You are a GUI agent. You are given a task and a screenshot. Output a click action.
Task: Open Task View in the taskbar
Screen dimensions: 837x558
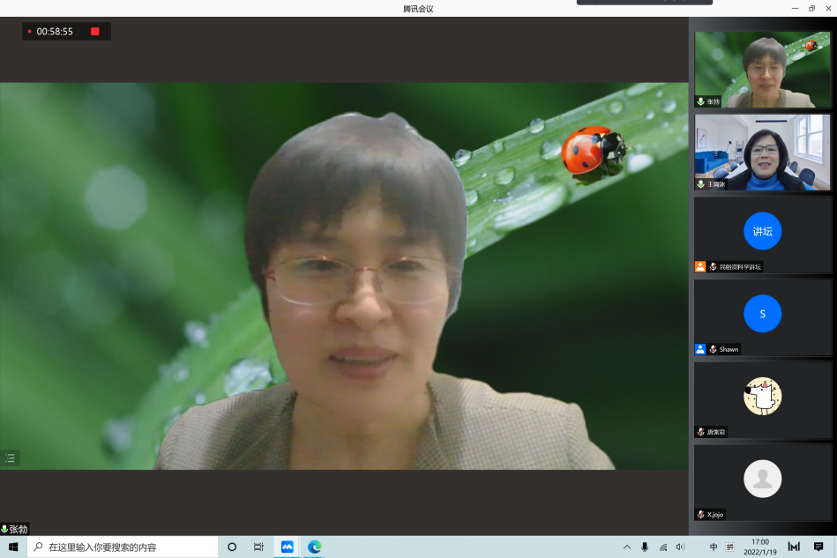point(258,547)
